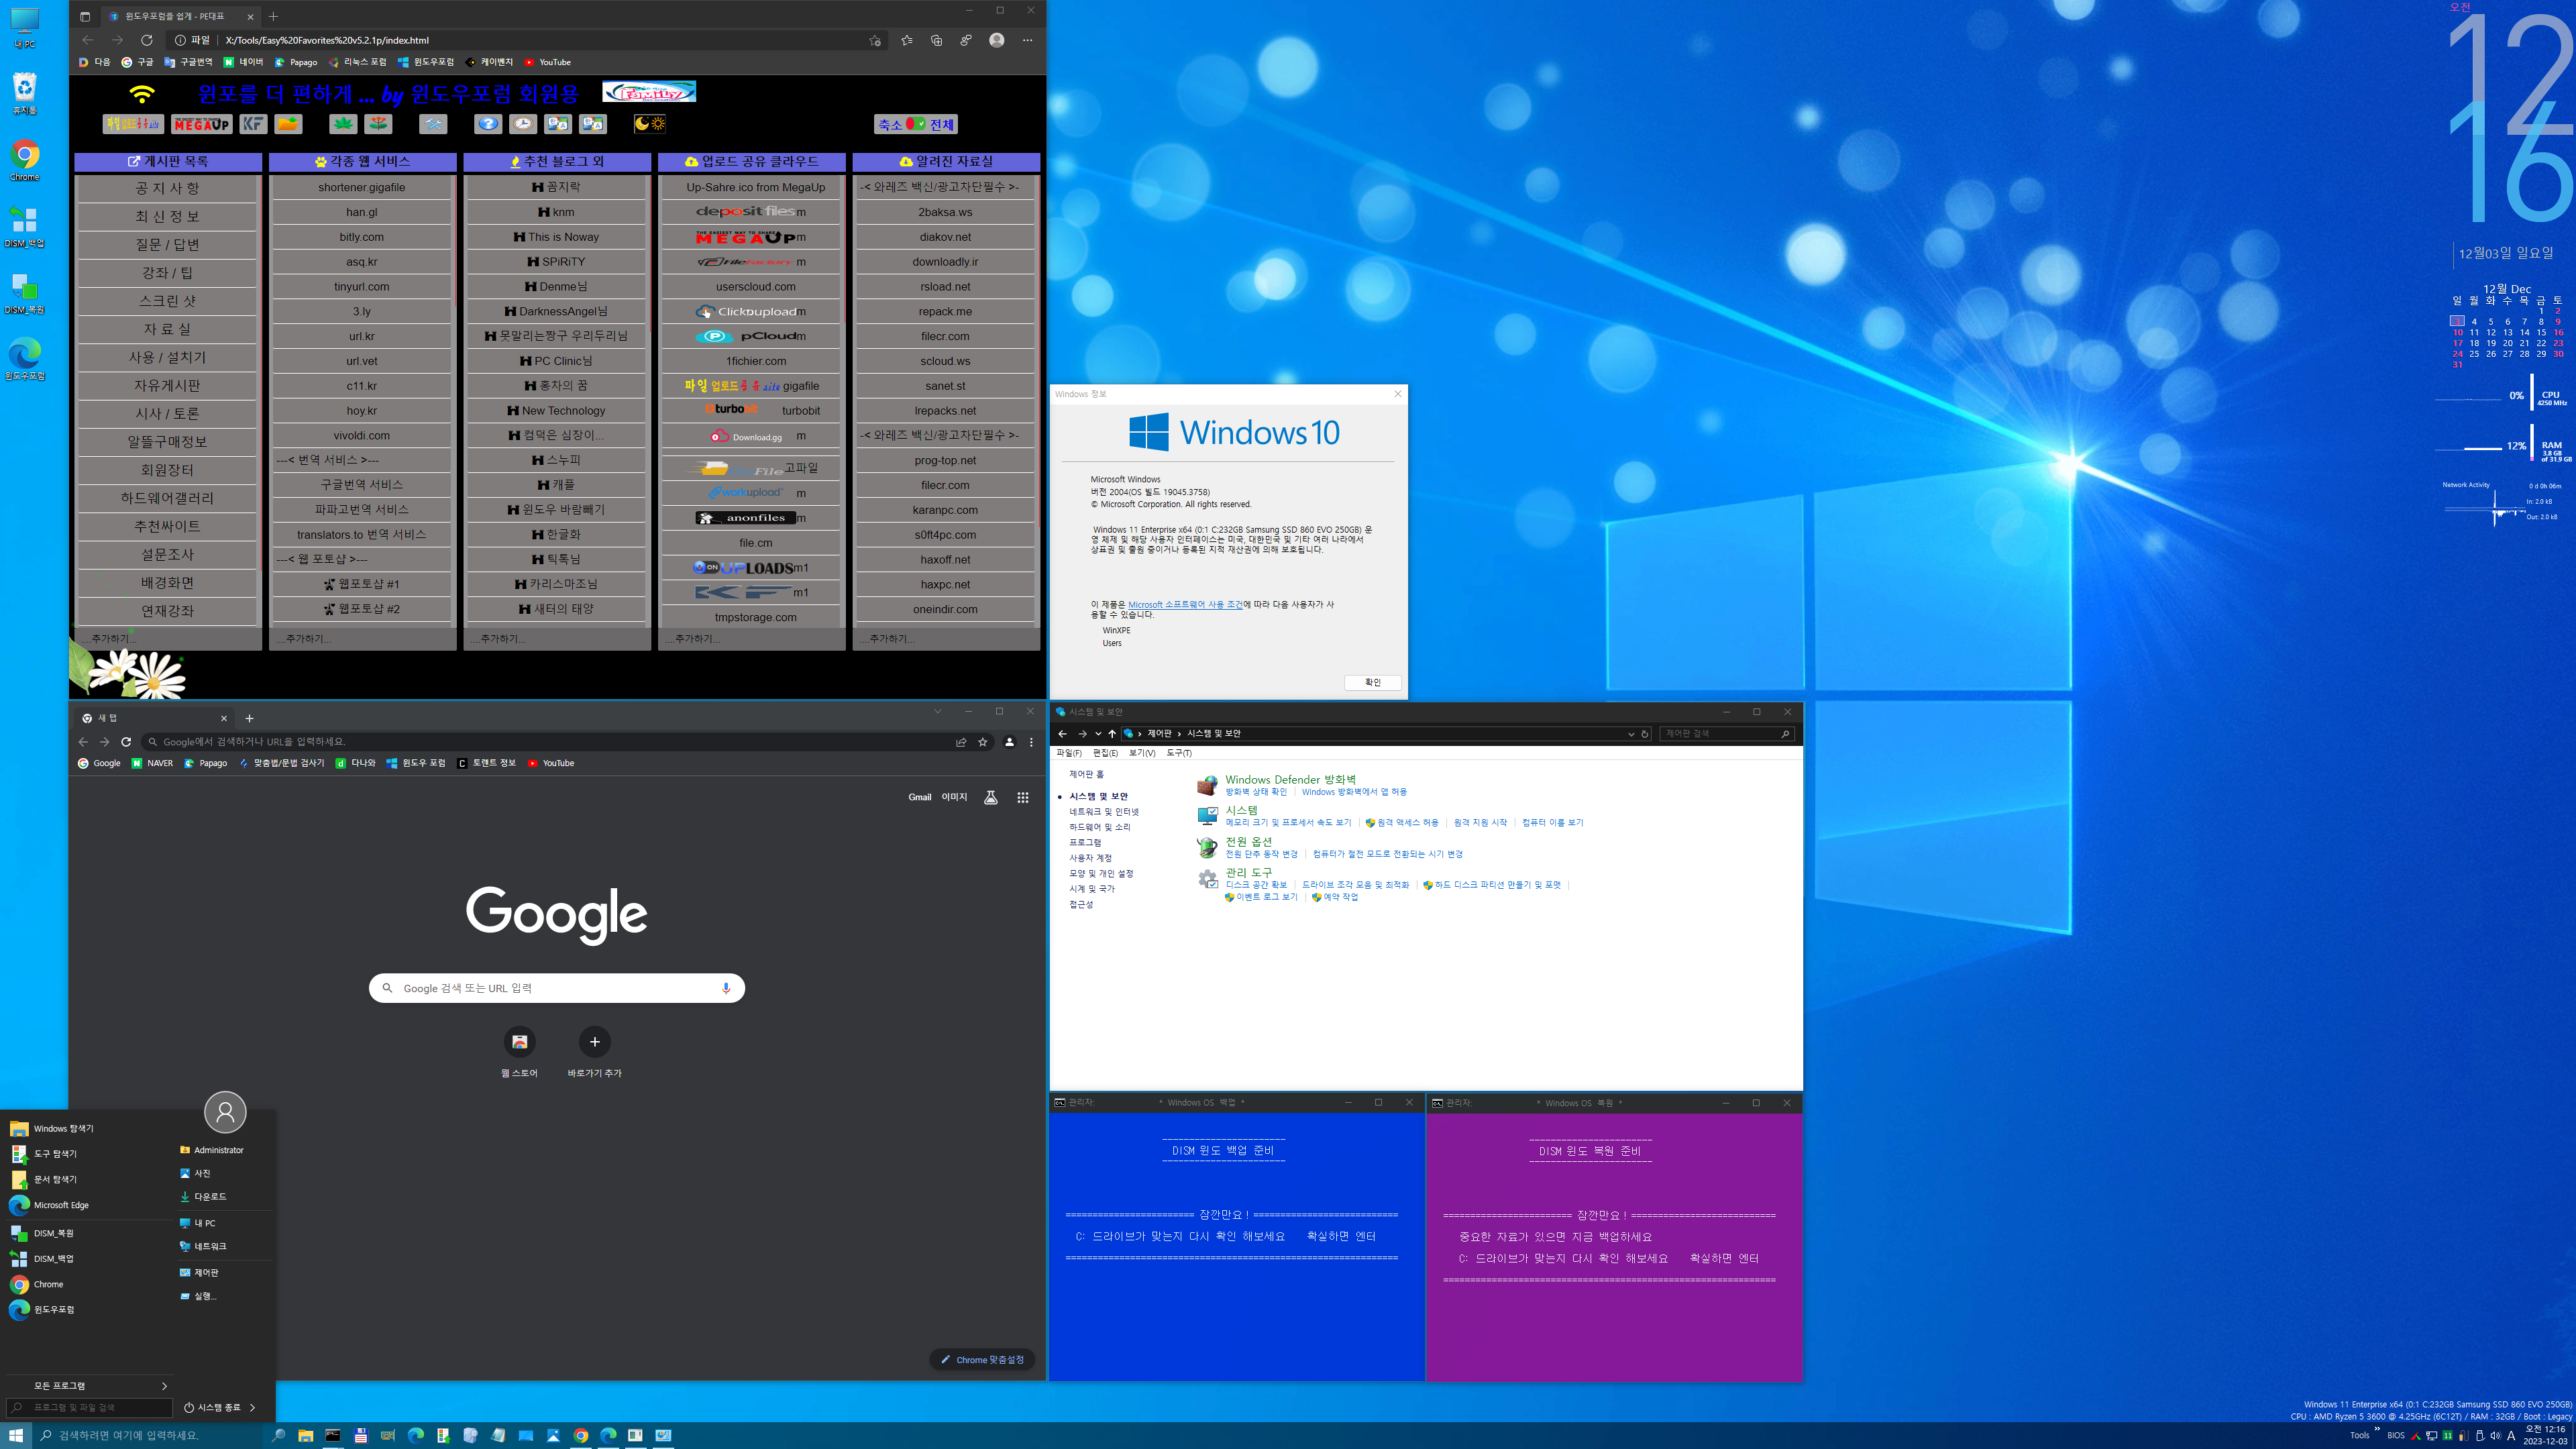This screenshot has height=1449, width=2576.
Task: Expand Chrome tab search dropdown arrow
Action: [937, 712]
